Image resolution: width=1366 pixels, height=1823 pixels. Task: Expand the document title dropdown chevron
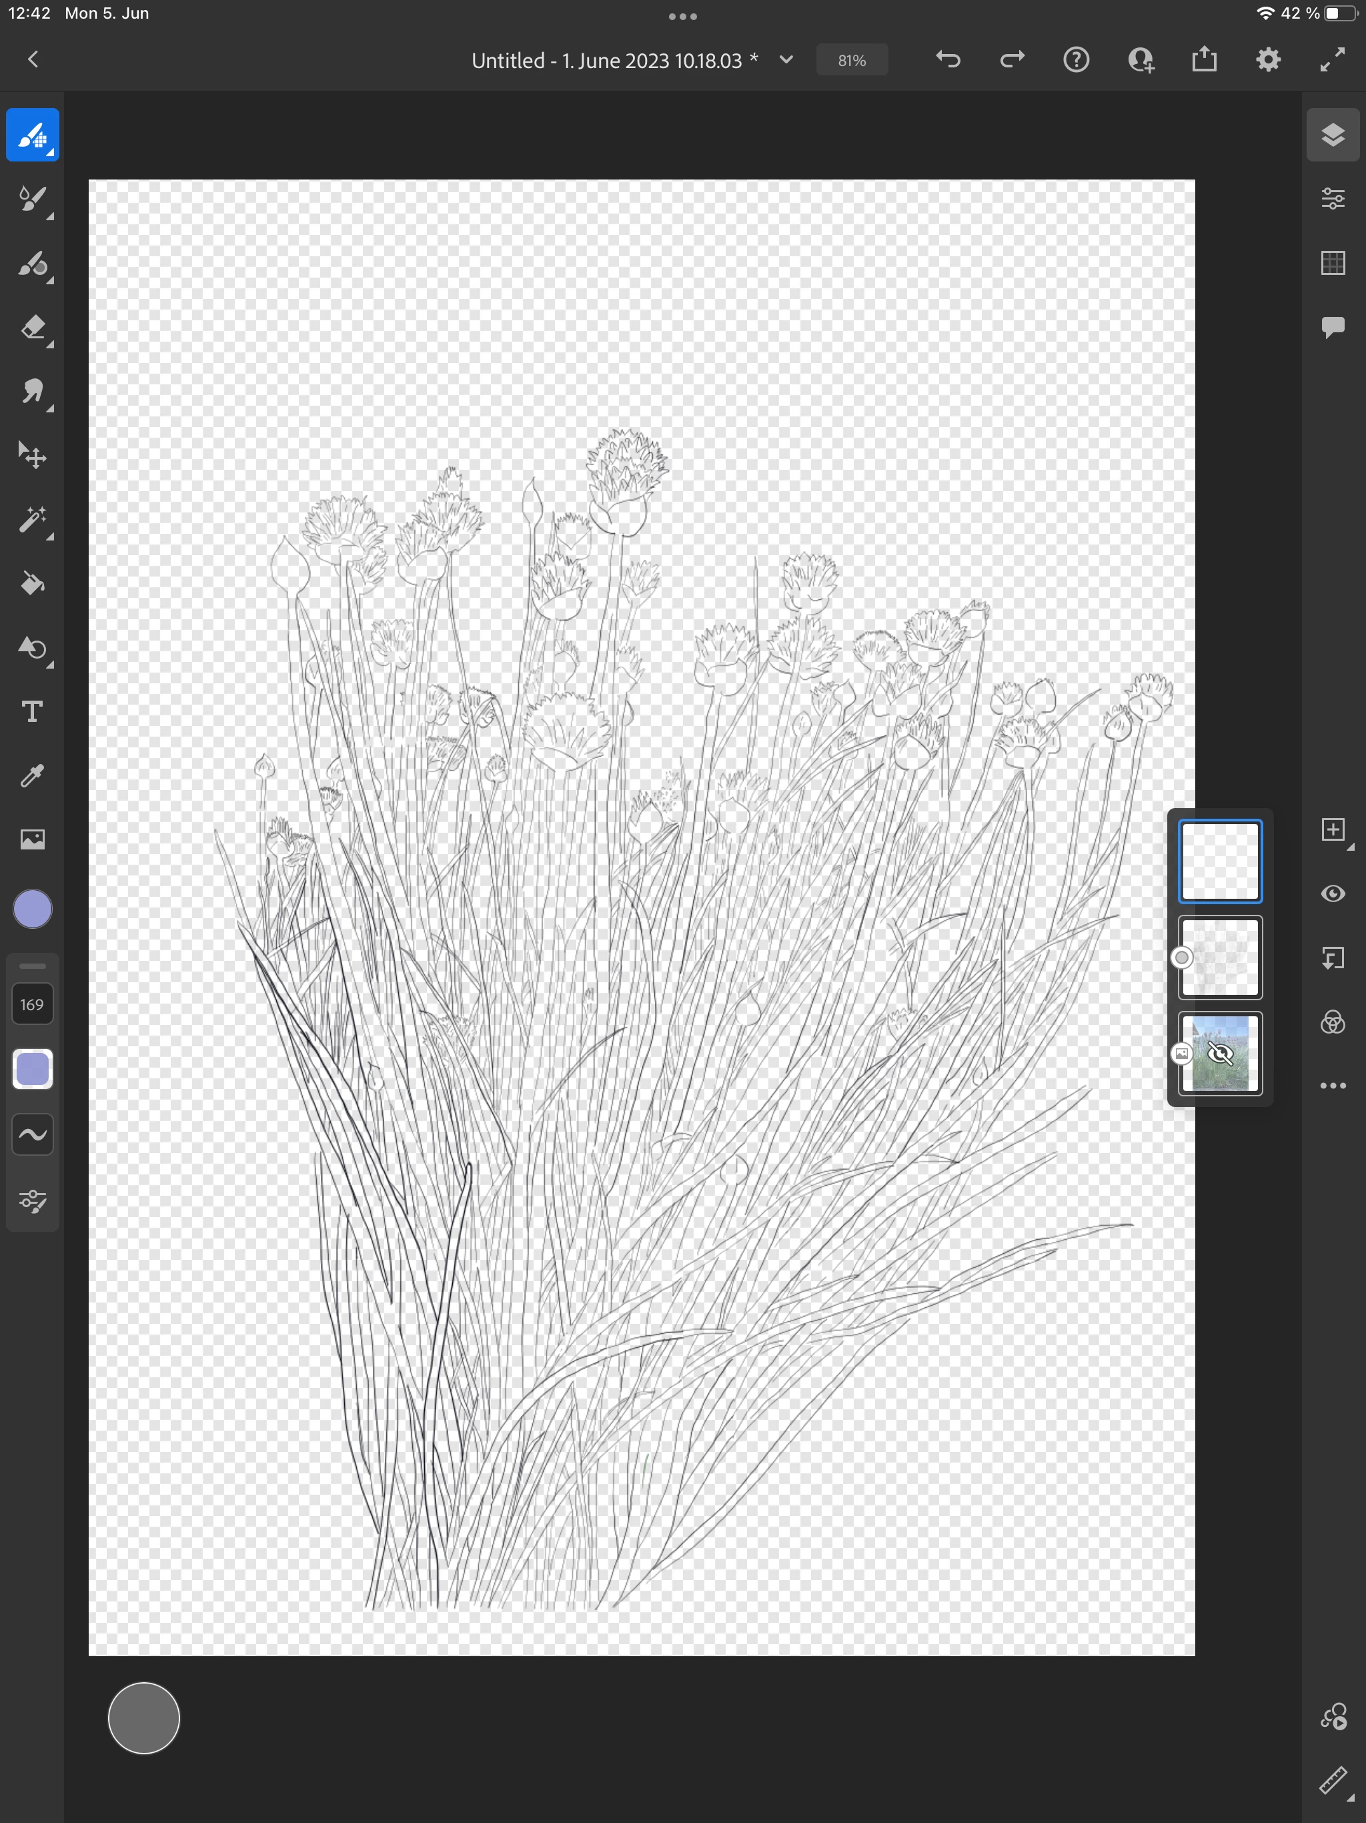point(786,59)
